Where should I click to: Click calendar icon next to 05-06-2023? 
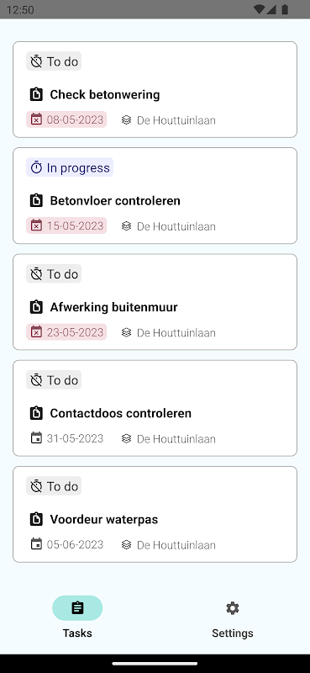click(36, 544)
